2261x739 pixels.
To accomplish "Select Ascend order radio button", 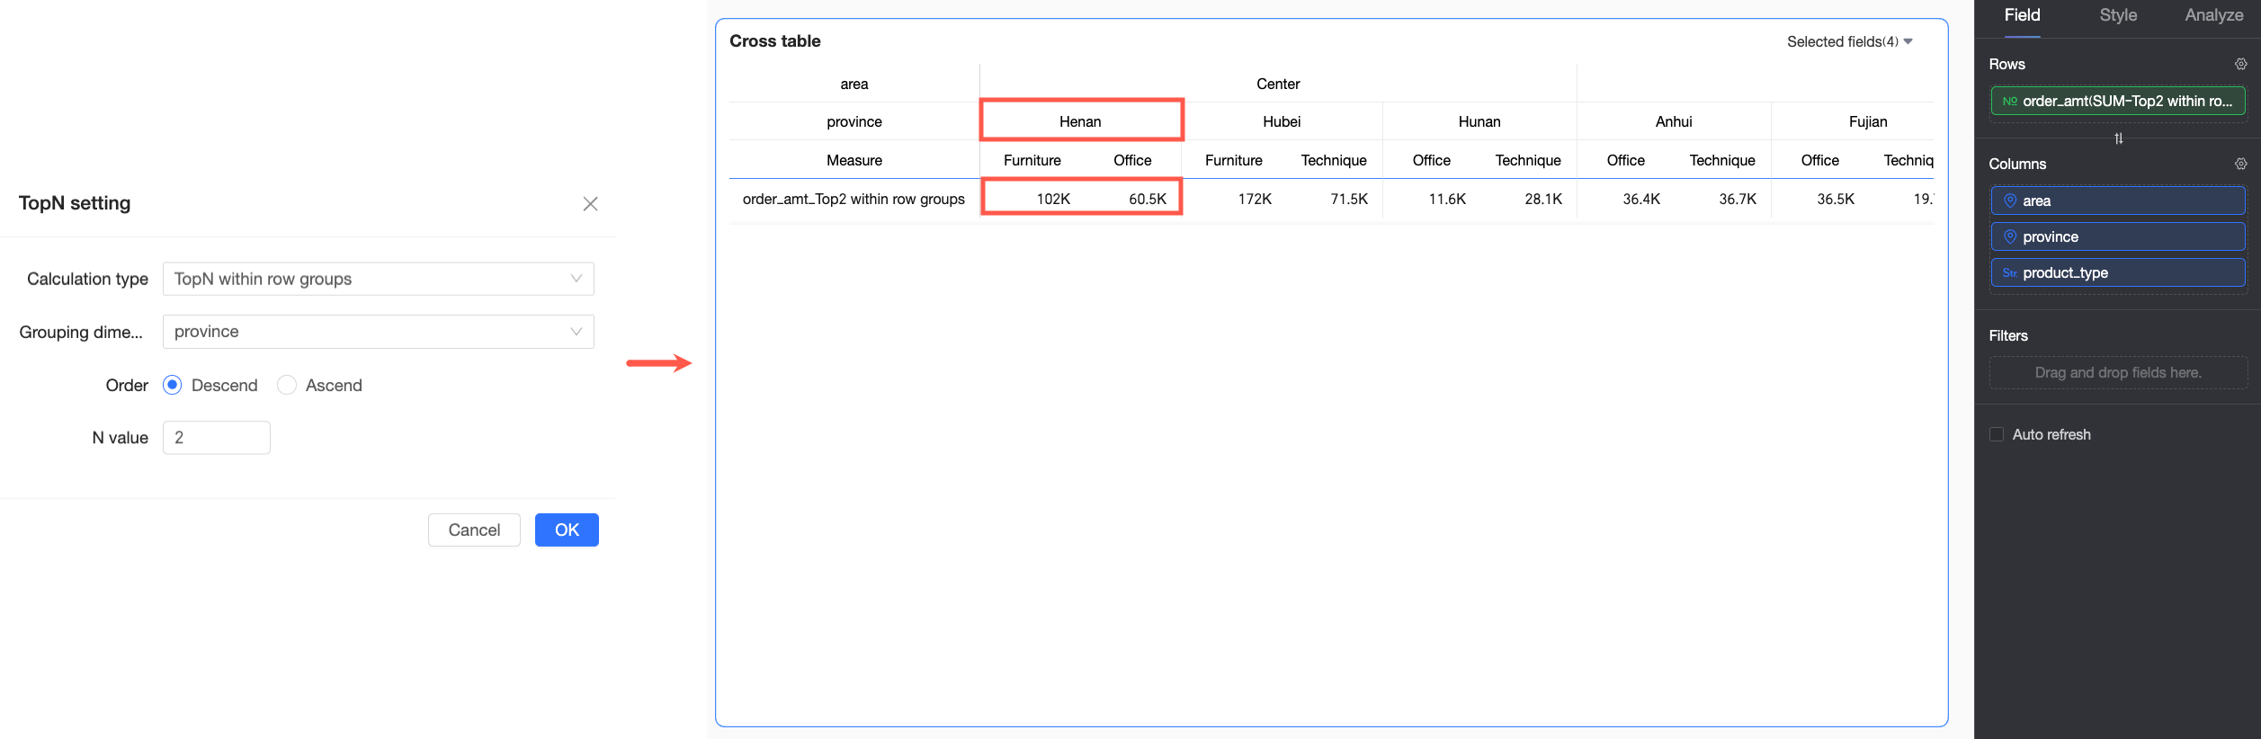I will coord(287,385).
